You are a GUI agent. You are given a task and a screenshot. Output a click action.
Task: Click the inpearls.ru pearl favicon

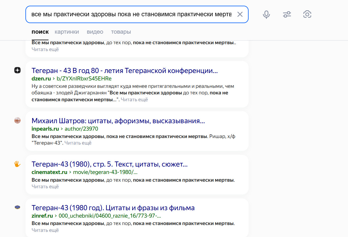click(x=17, y=120)
